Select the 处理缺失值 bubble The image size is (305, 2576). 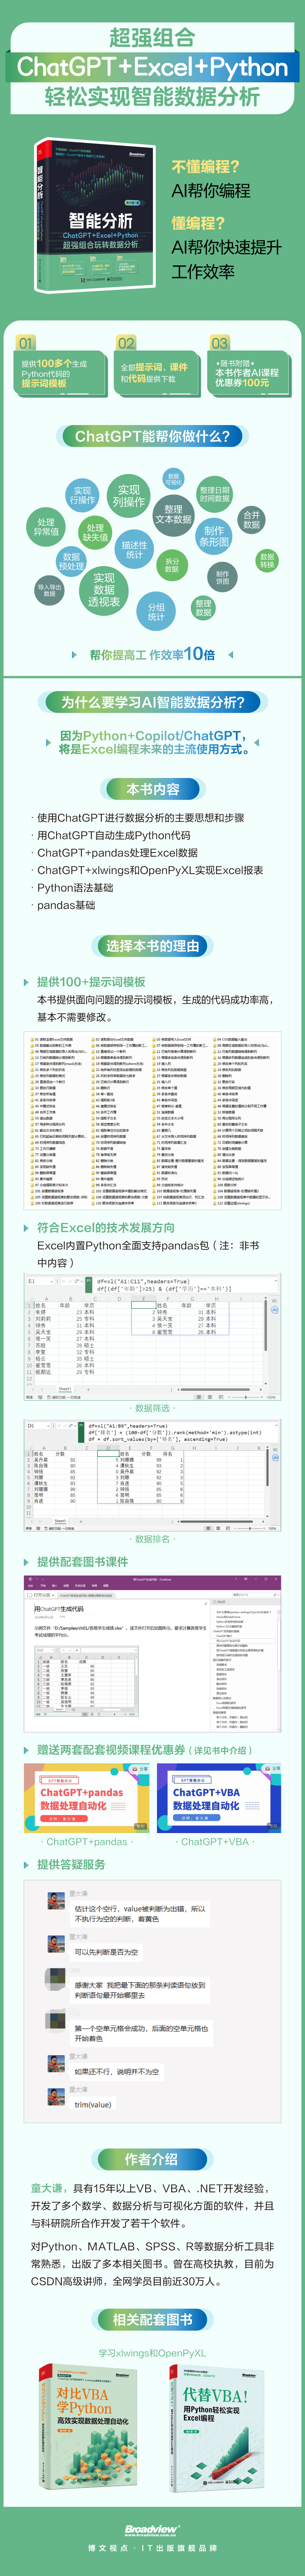tap(95, 533)
